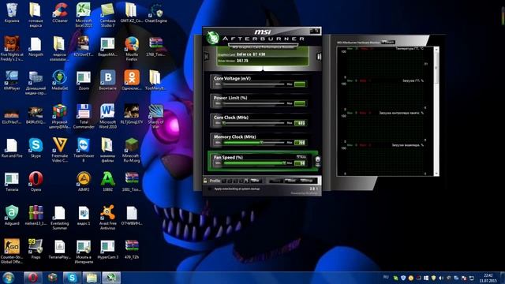Open the Minecraft desktop icon

pyautogui.click(x=132, y=150)
